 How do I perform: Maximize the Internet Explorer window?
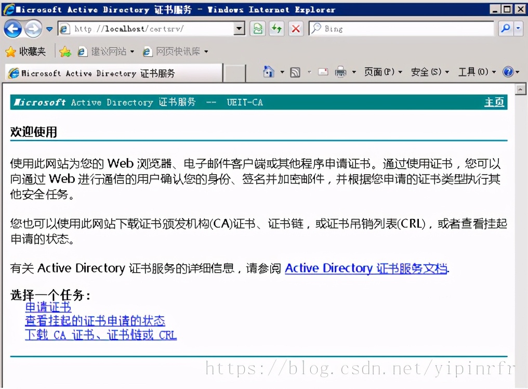507,9
